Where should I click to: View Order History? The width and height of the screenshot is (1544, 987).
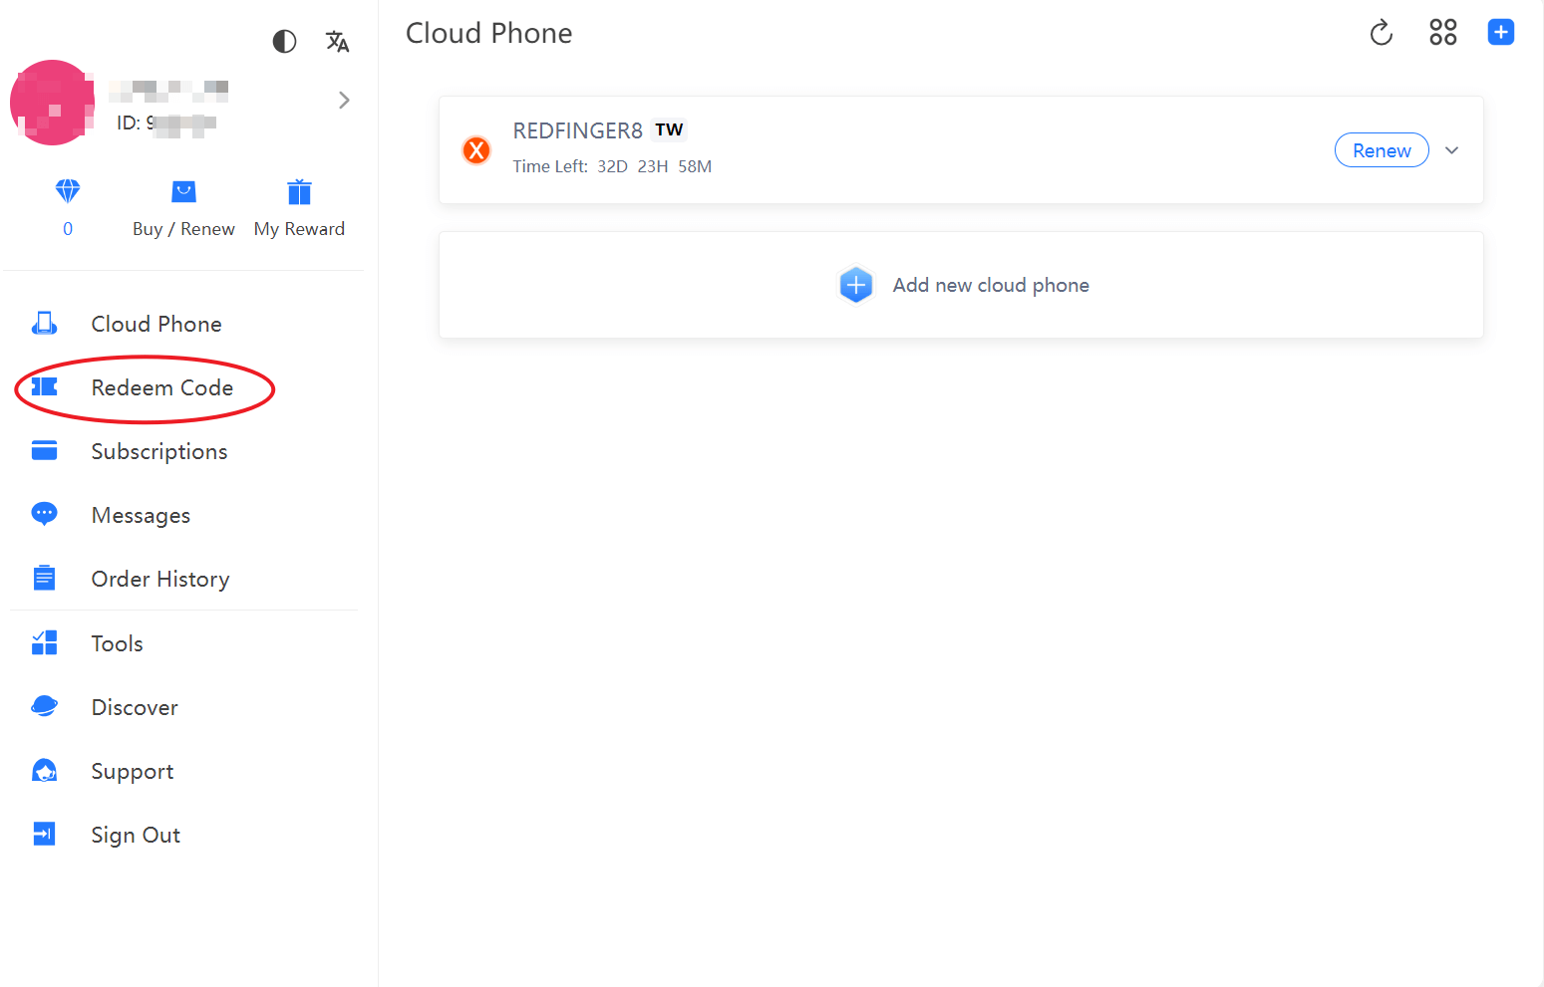tap(159, 579)
